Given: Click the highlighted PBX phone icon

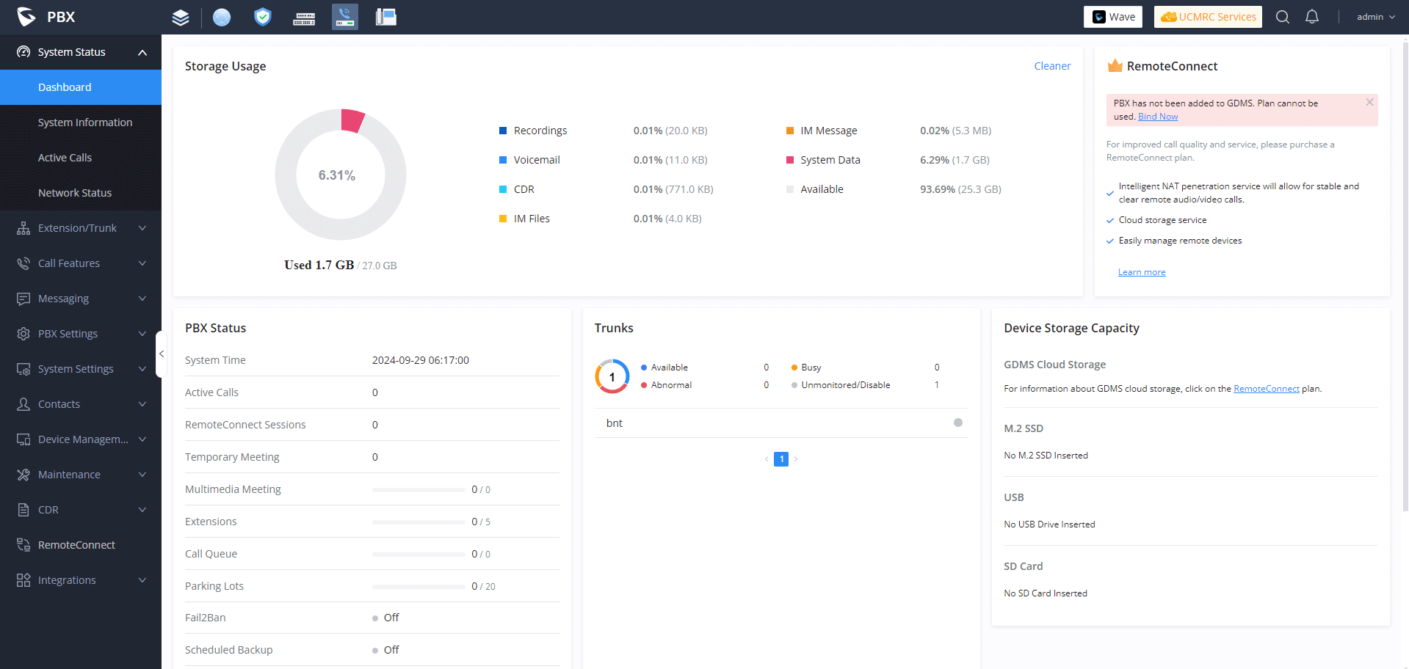Looking at the screenshot, I should click(345, 17).
